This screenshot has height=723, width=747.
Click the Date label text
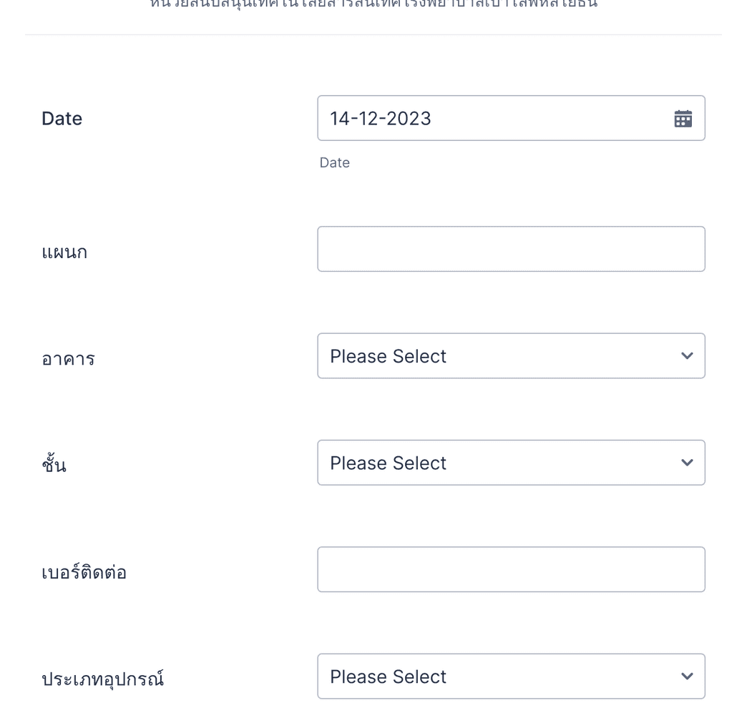point(62,118)
